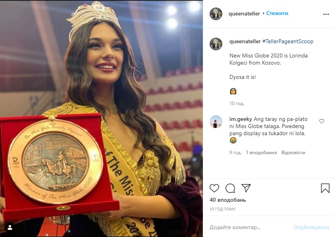334x237 pixels.
Task: Show tagged people icon on the photo
Action: (10, 227)
